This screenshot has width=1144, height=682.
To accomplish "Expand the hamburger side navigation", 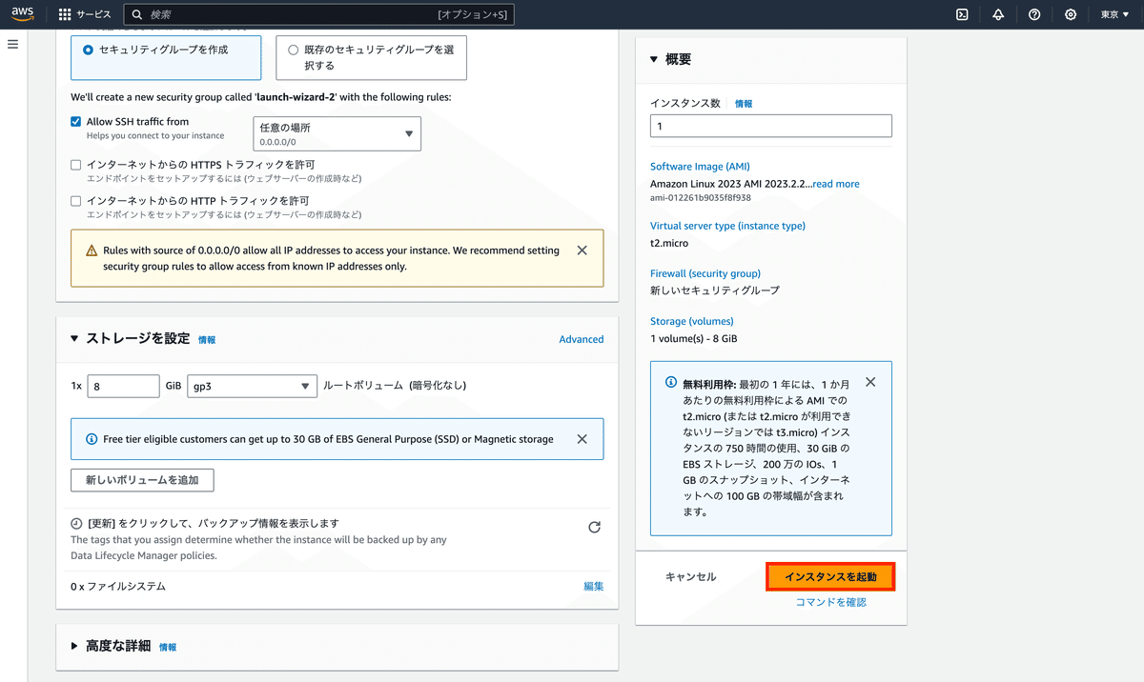I will click(12, 45).
